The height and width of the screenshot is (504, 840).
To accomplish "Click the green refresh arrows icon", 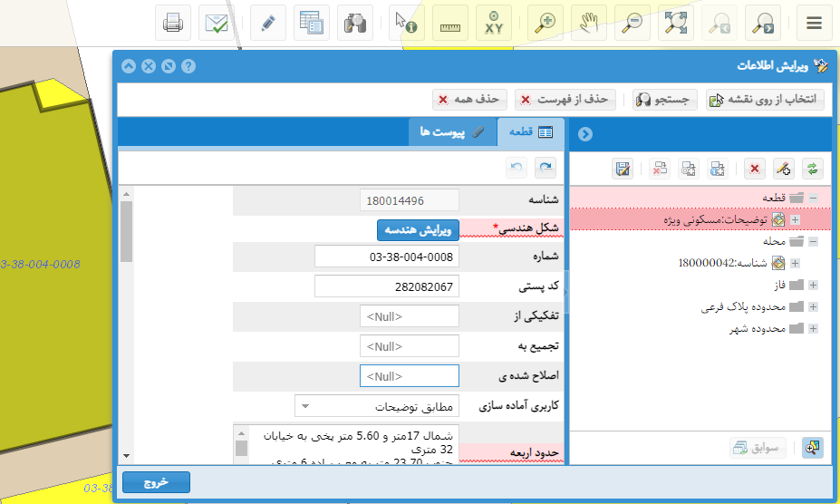I will 812,169.
